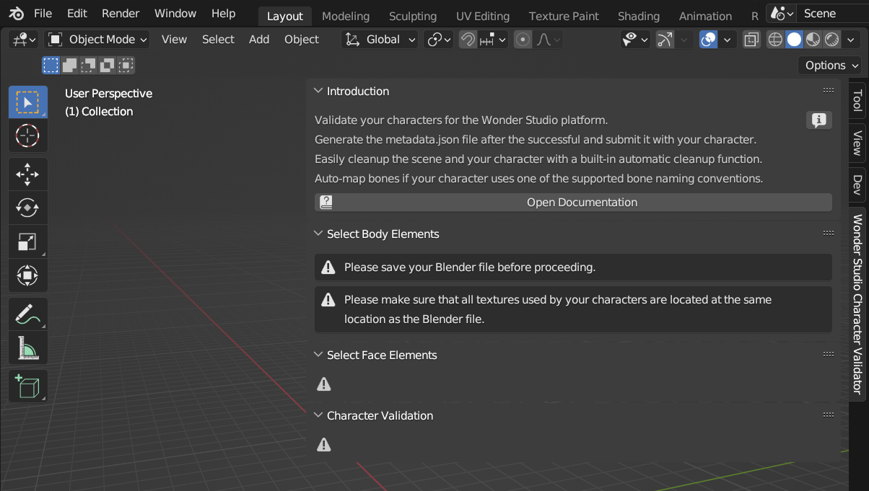
Task: Select the Cursor tool
Action: click(27, 136)
